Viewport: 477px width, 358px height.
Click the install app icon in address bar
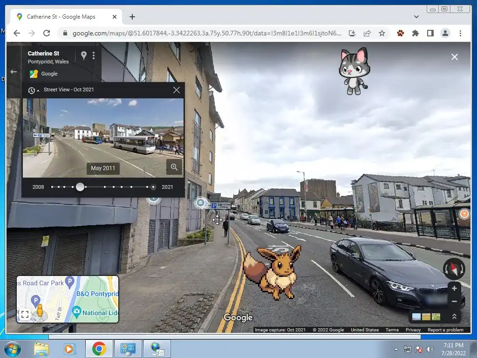352,33
